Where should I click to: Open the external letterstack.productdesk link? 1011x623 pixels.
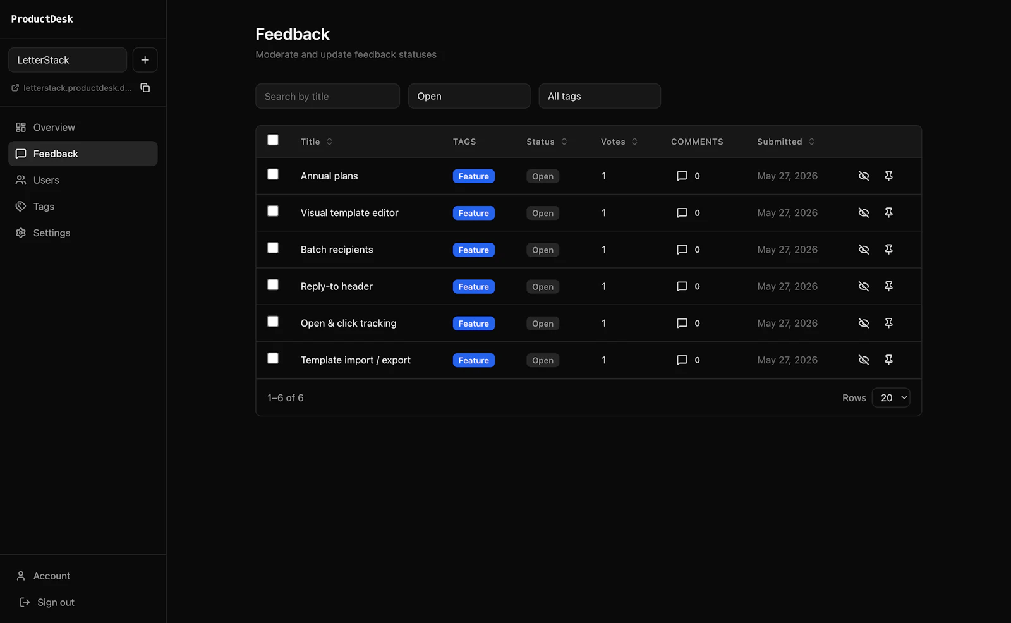tap(71, 88)
